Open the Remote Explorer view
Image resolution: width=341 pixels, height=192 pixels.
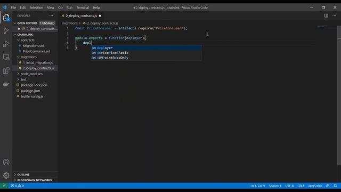click(6, 57)
